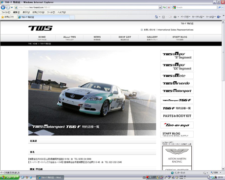
Task: Click the Print icon in command bar
Action: coord(175,17)
